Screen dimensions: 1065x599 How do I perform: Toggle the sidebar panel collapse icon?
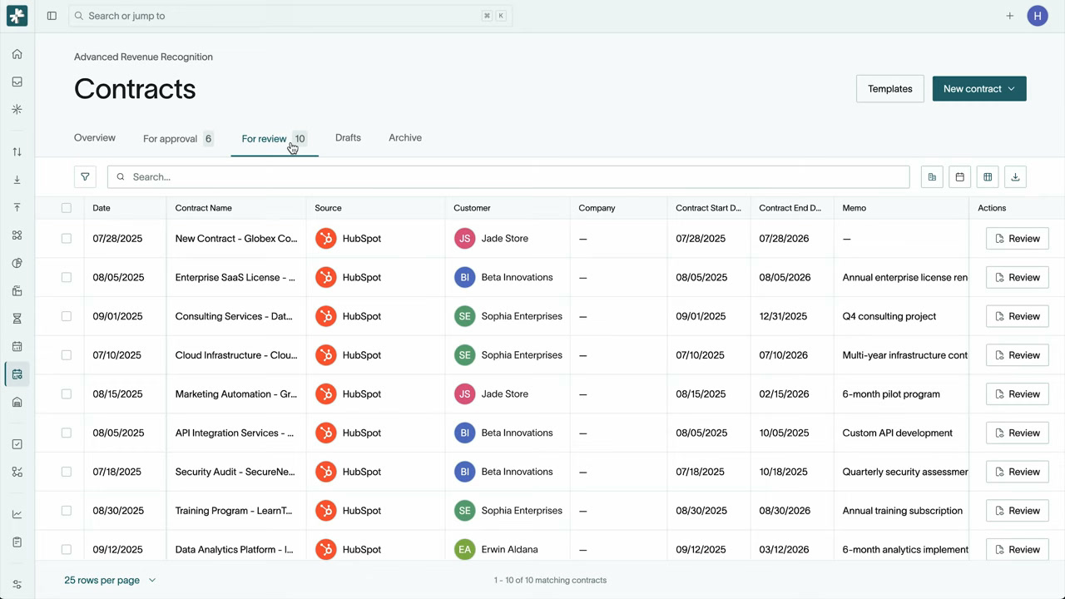point(52,16)
